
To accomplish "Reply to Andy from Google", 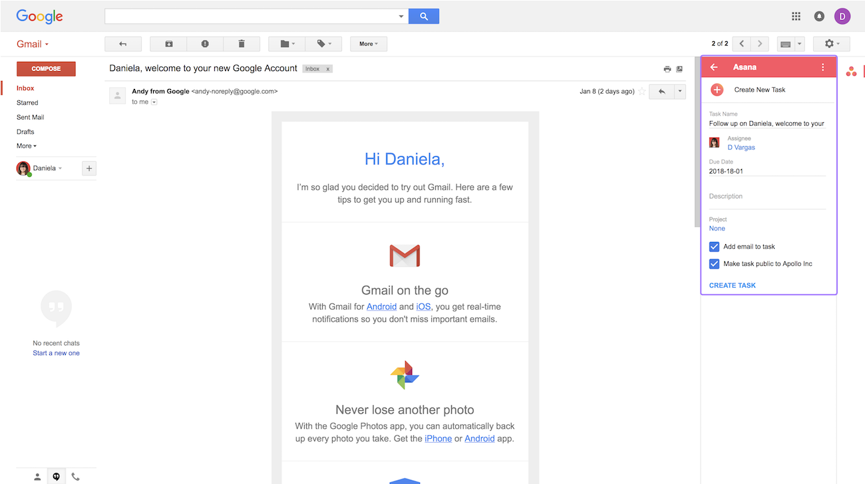I will pyautogui.click(x=662, y=92).
